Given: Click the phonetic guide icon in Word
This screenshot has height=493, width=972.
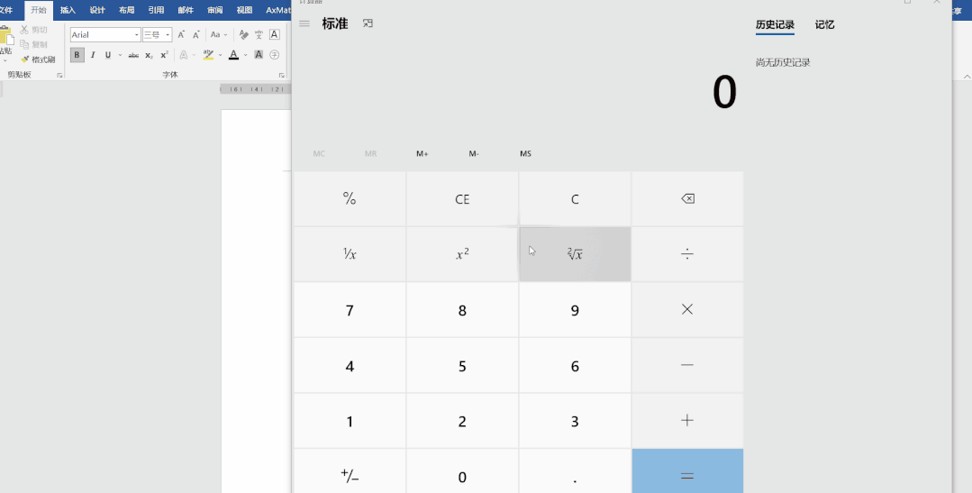Looking at the screenshot, I should pos(259,35).
